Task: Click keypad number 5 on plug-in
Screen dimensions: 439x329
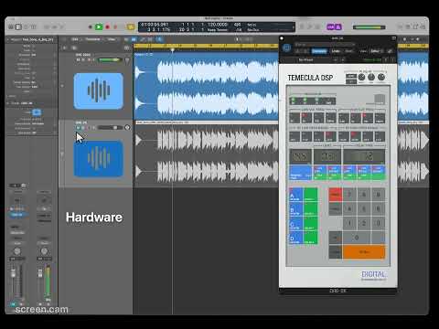Action: click(x=364, y=209)
